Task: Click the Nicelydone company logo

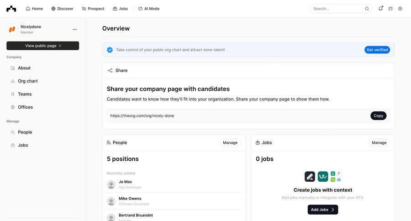Action: pos(12,29)
